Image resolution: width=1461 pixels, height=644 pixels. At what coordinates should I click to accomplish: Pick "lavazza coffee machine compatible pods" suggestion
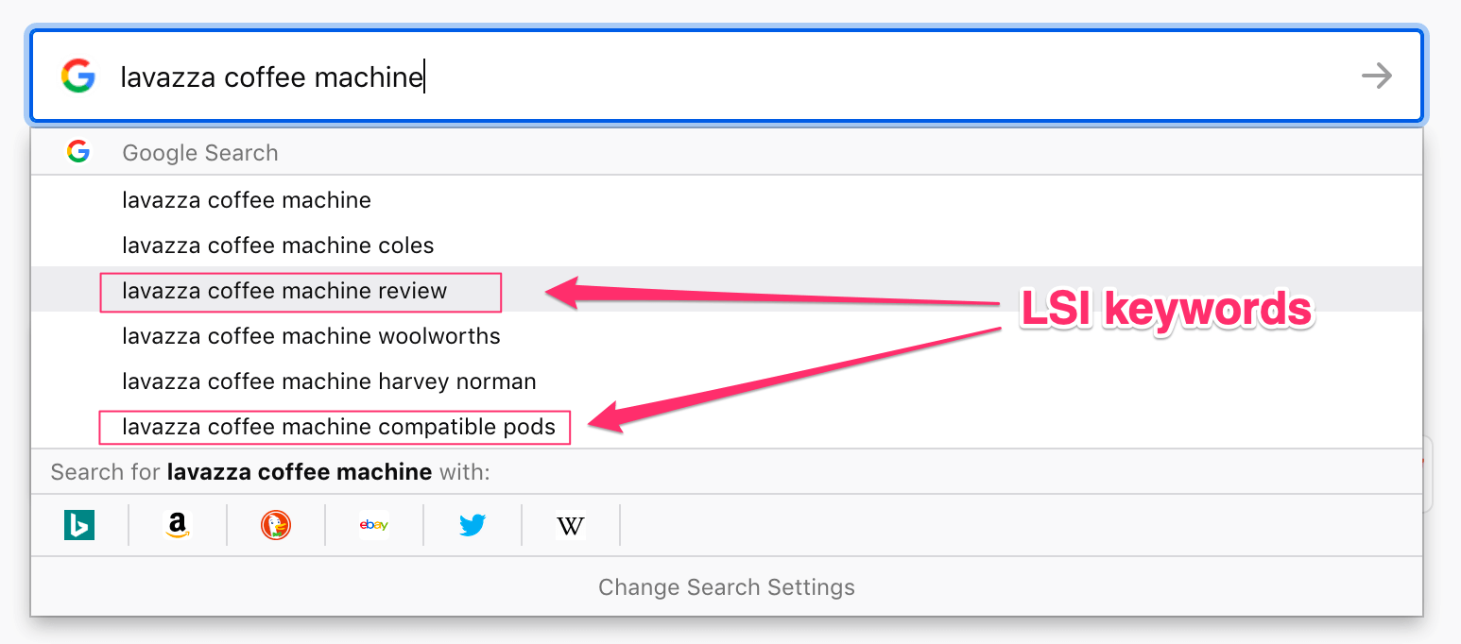coord(338,427)
